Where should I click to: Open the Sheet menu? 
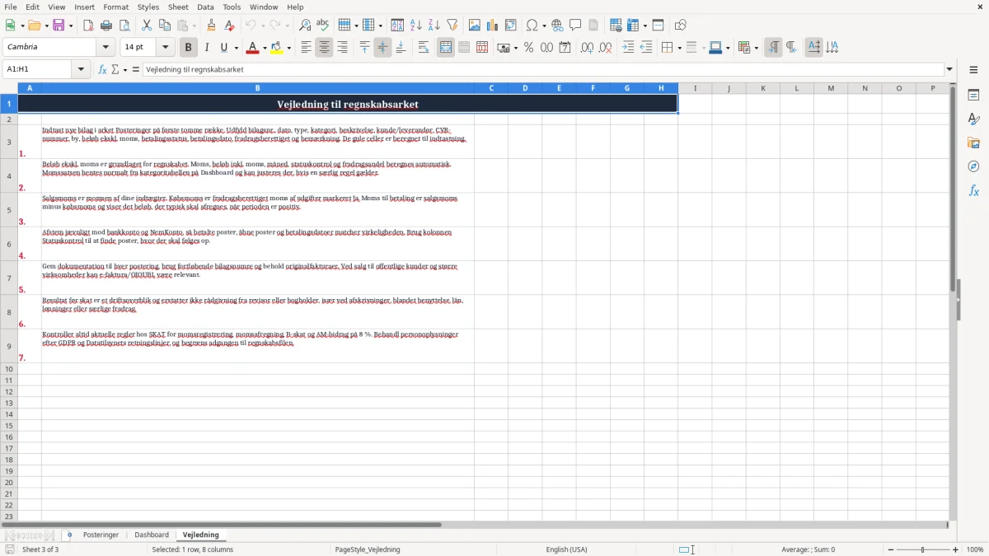click(178, 7)
